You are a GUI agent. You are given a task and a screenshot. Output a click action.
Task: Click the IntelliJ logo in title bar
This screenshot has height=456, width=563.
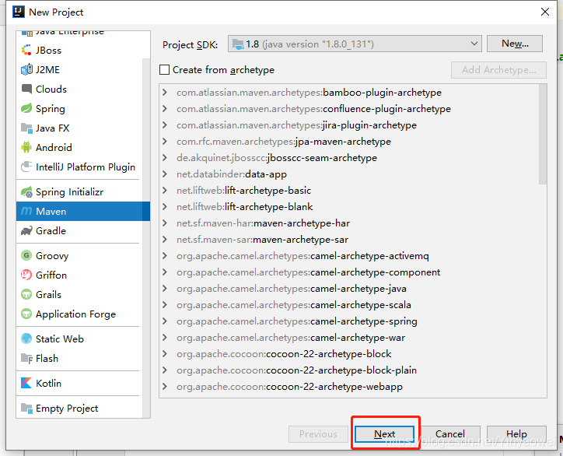click(19, 12)
